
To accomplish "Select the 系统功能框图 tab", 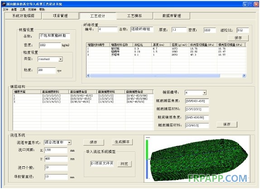I will coord(23,16).
